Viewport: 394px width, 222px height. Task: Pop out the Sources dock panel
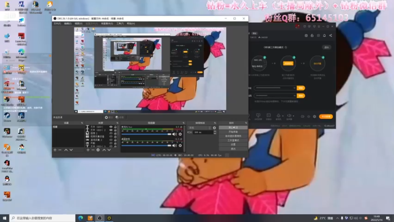coord(117,123)
